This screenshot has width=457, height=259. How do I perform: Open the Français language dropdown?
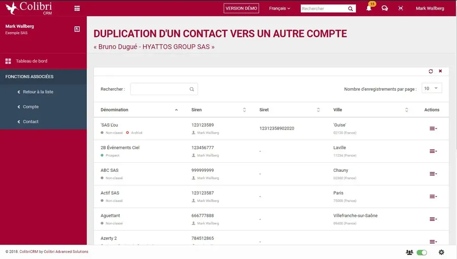279,9
